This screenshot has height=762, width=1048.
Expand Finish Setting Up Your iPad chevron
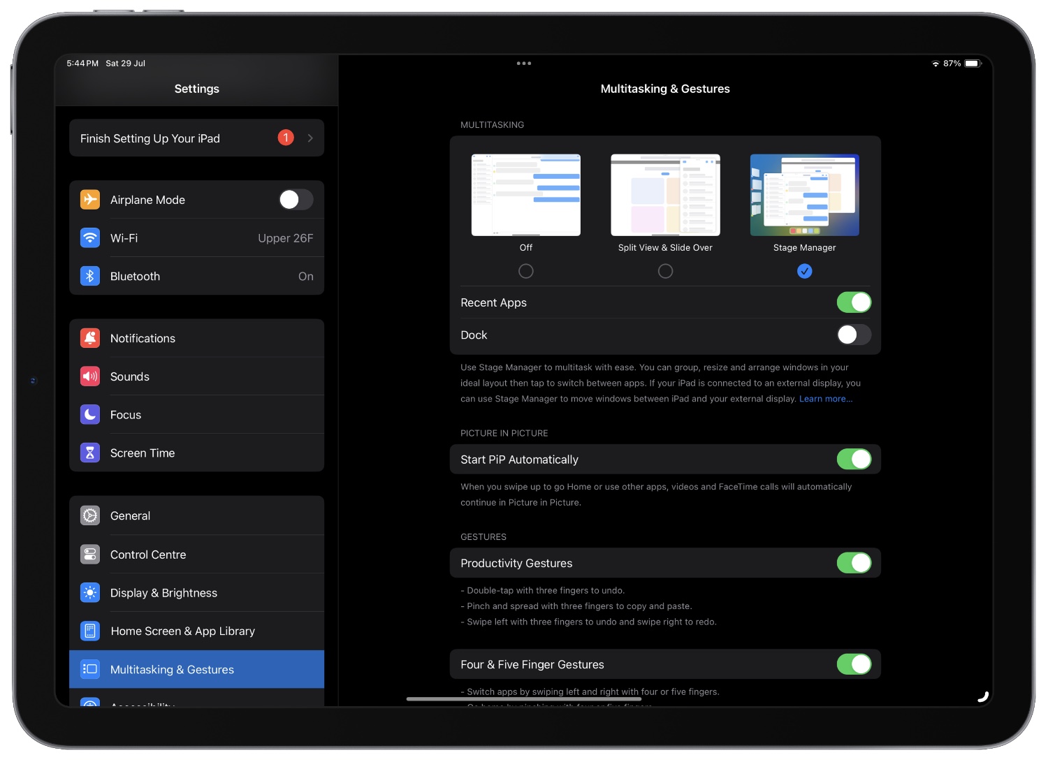point(310,138)
